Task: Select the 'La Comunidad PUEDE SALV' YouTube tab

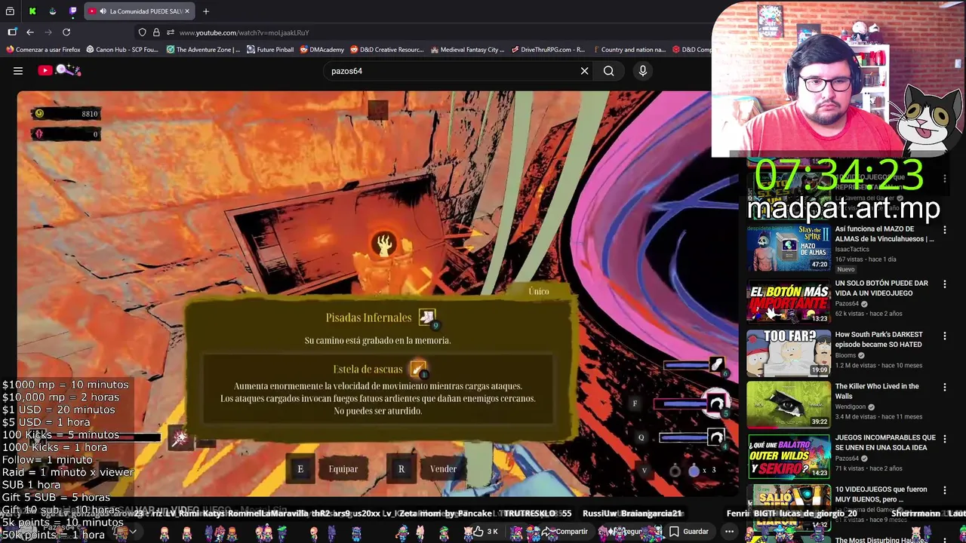Action: click(x=140, y=11)
